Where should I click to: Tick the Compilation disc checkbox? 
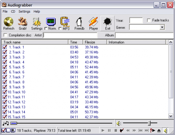click(x=5, y=35)
